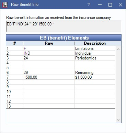Screen dimensions: 126x133
Task: Select row number 11 cell
Action: pos(15,97)
